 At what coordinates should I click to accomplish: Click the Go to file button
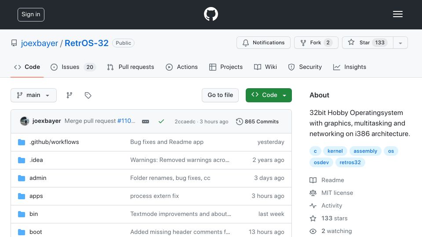pos(220,95)
